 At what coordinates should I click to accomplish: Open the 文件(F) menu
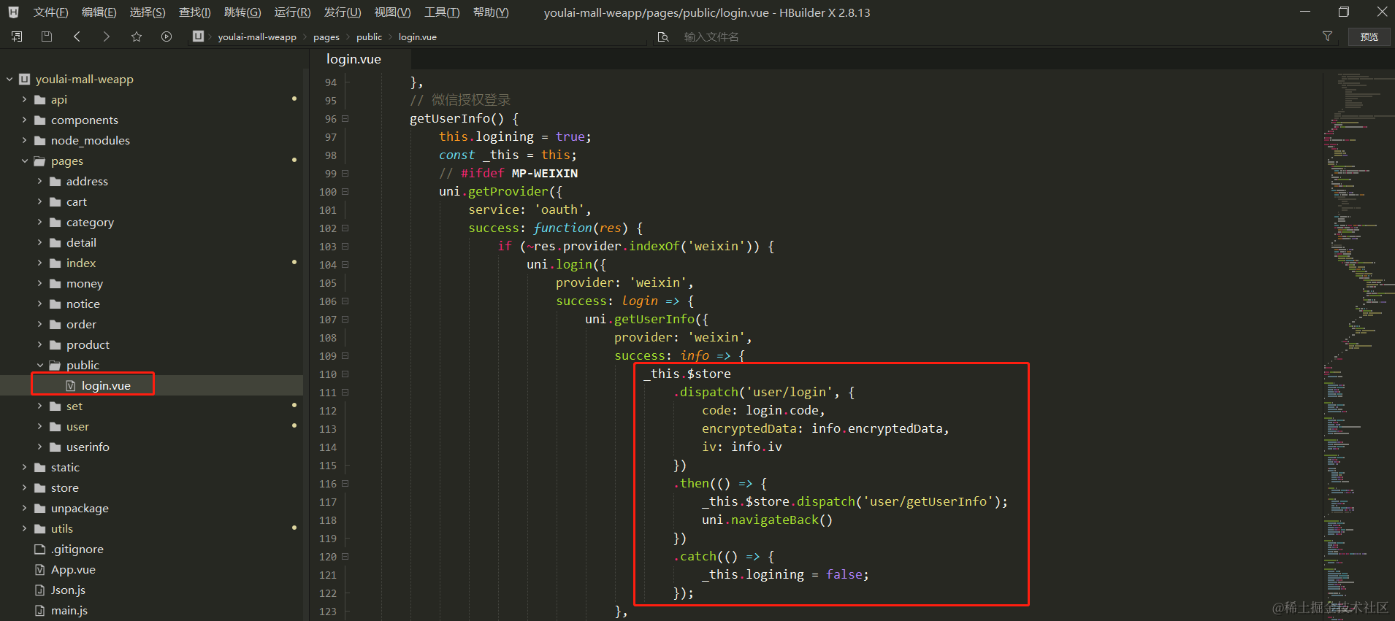50,12
